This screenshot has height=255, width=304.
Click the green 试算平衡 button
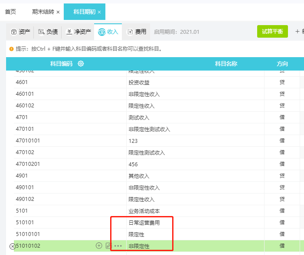pyautogui.click(x=272, y=31)
